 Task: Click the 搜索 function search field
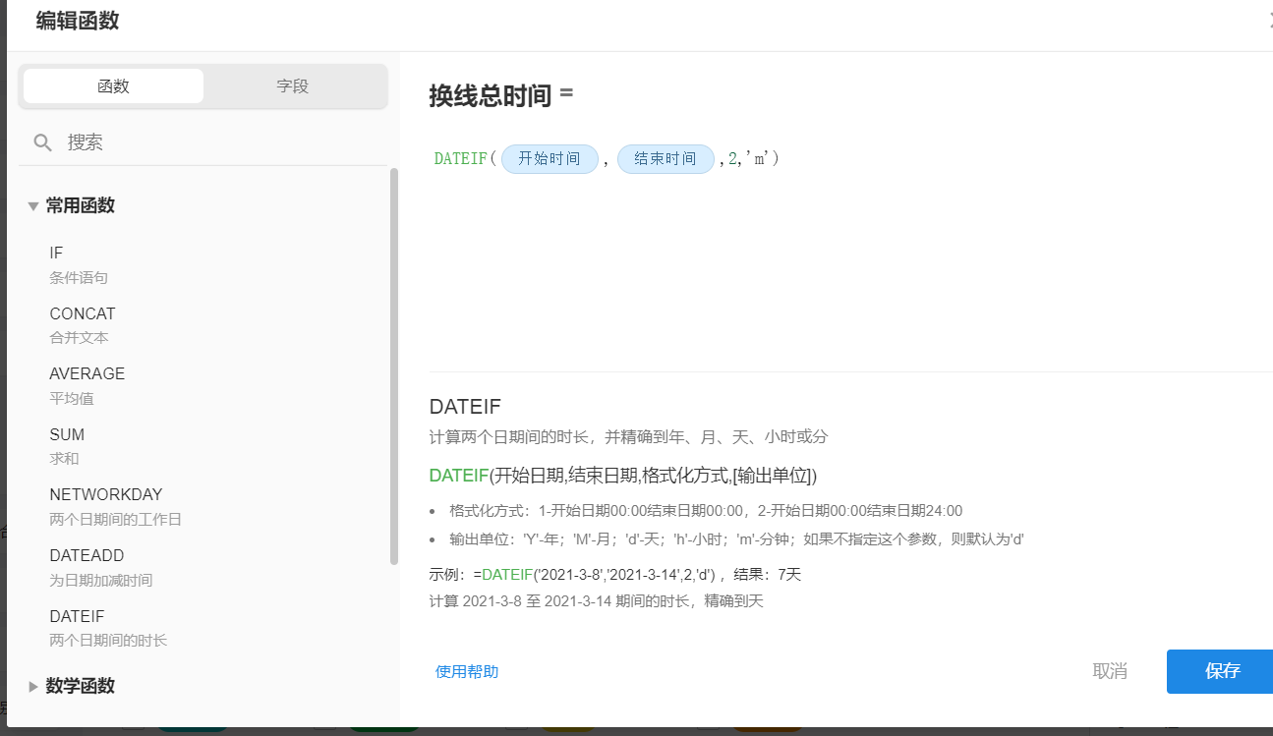216,142
